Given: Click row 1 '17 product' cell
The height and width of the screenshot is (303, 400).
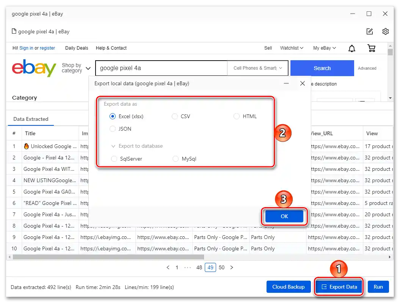Looking at the screenshot, I should pos(378,146).
